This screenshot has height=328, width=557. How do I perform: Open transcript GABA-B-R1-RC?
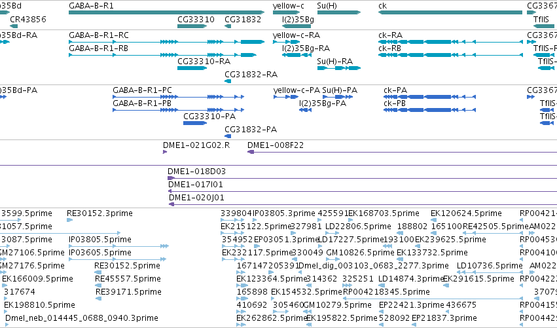(x=167, y=42)
